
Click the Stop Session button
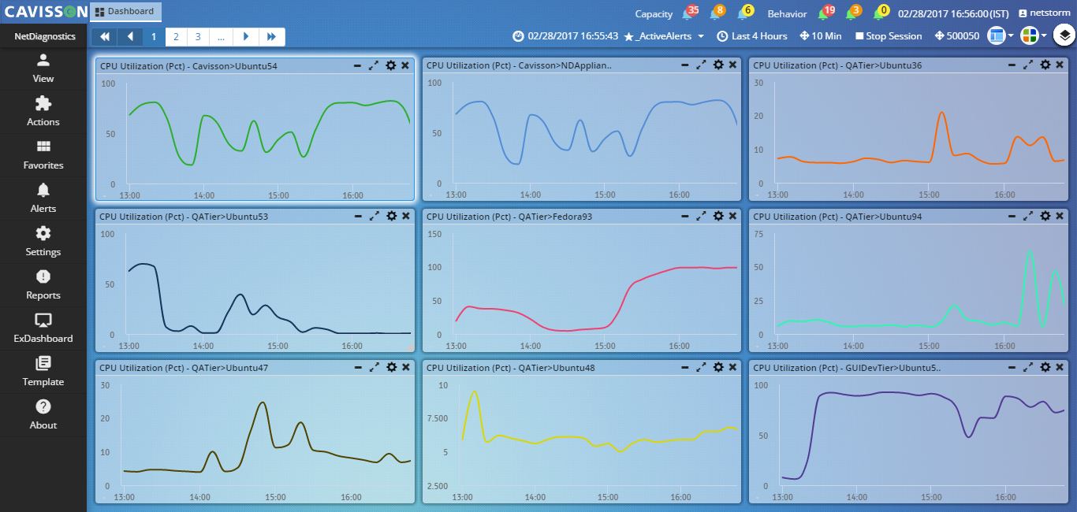(888, 36)
